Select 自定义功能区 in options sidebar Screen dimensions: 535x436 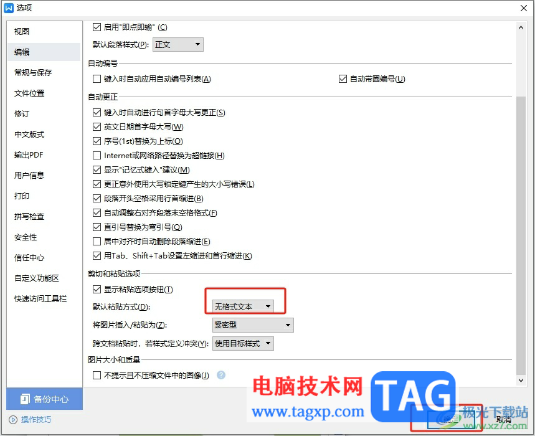[44, 278]
